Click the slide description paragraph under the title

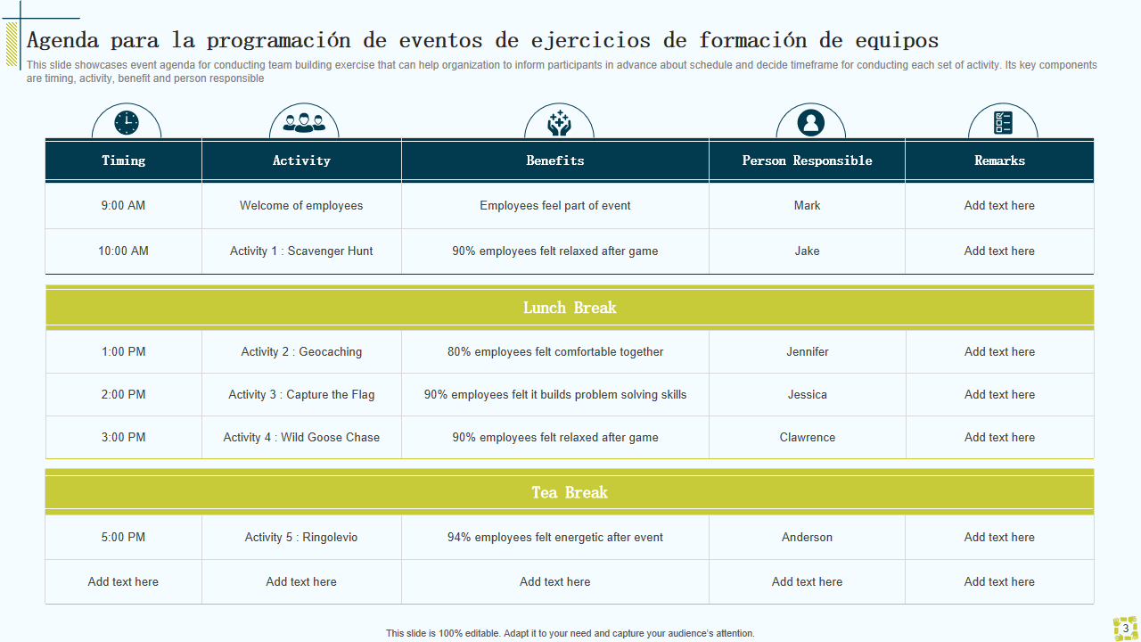pos(562,71)
